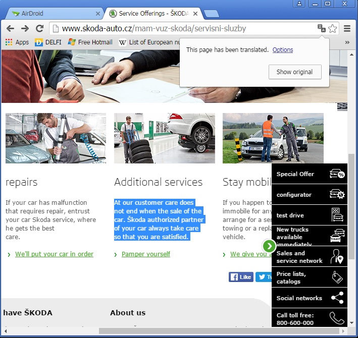Open the Special Offer sidebar item
The height and width of the screenshot is (338, 358).
tap(310, 174)
